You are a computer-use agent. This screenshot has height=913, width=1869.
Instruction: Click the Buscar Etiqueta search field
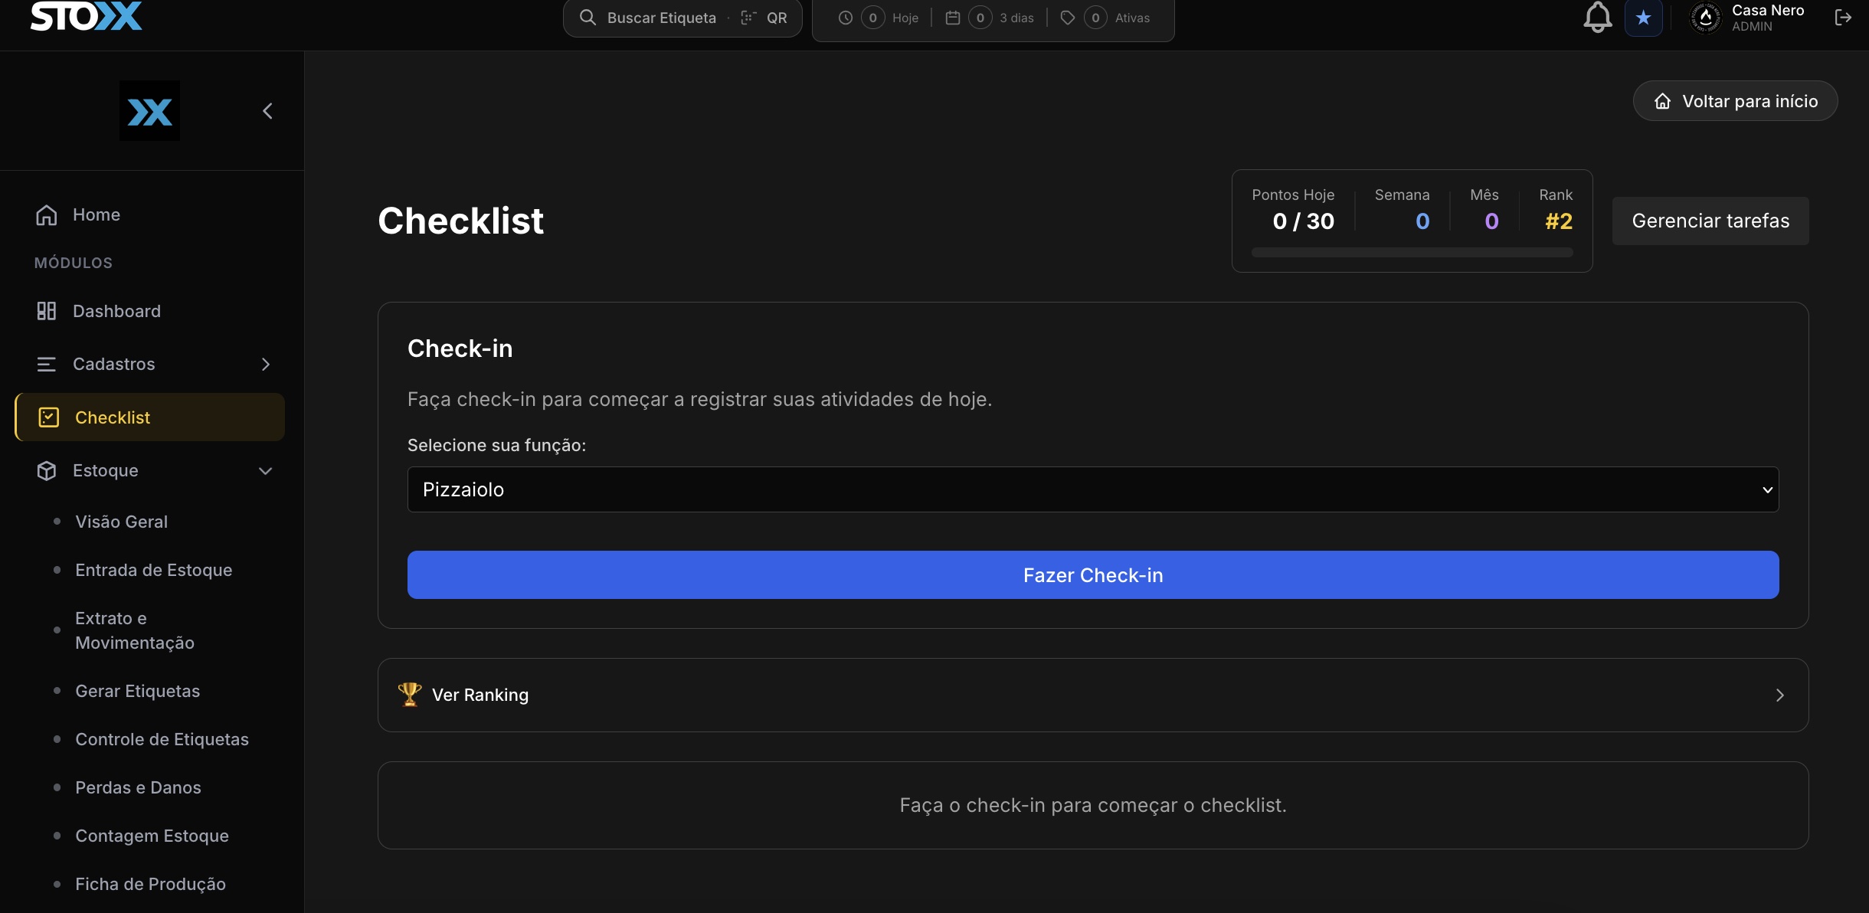coord(661,18)
